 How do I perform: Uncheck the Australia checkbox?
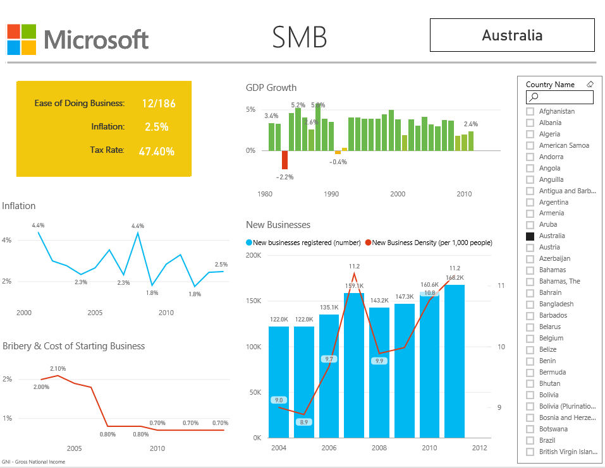pyautogui.click(x=530, y=236)
